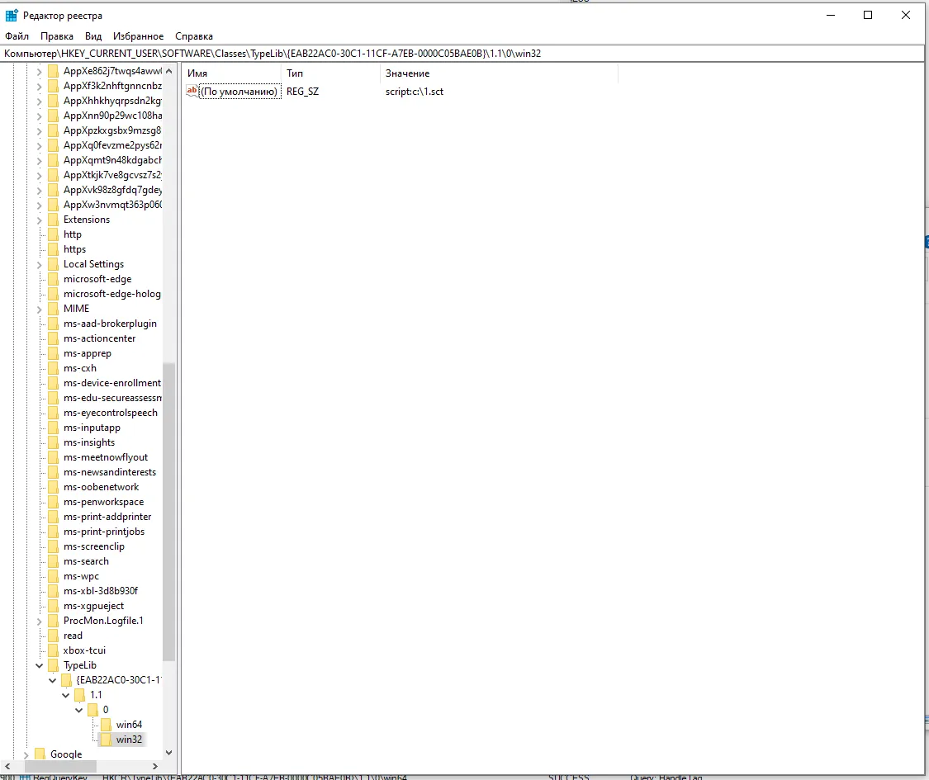The height and width of the screenshot is (780, 929).
Task: Click the tree vertical scrollbar down arrow
Action: [x=169, y=753]
